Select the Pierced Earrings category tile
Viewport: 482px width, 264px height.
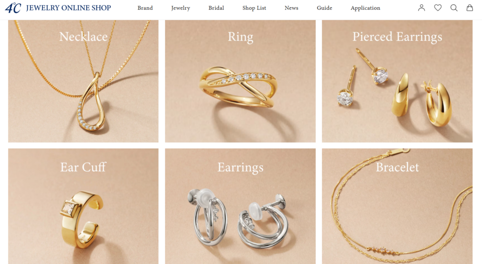tap(397, 81)
